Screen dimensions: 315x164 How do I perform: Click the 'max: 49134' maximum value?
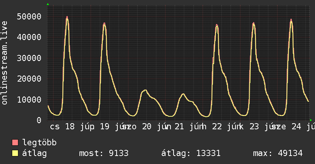(x=278, y=153)
